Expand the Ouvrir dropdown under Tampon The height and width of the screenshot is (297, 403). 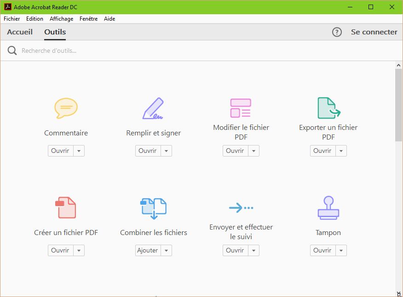(x=341, y=250)
